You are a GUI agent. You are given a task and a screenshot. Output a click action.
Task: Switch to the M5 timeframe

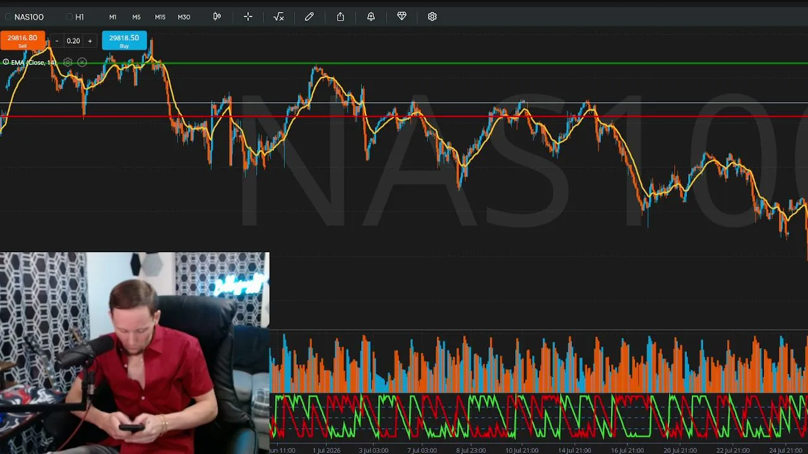click(x=136, y=17)
